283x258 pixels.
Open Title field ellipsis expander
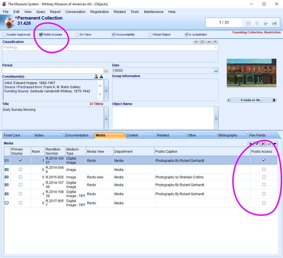[106, 118]
